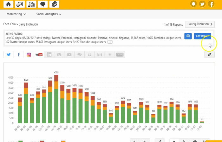Viewport: 222px width, 142px height.
Task: Click the green Positive legend swatch
Action: 21,141
